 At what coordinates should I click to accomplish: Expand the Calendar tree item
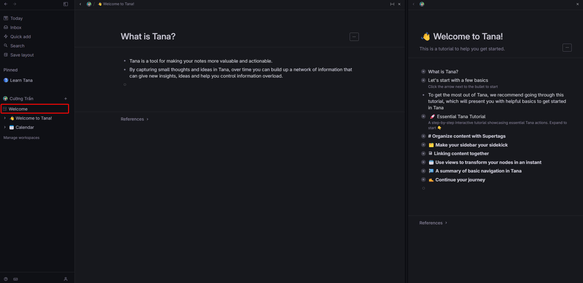tap(5, 127)
